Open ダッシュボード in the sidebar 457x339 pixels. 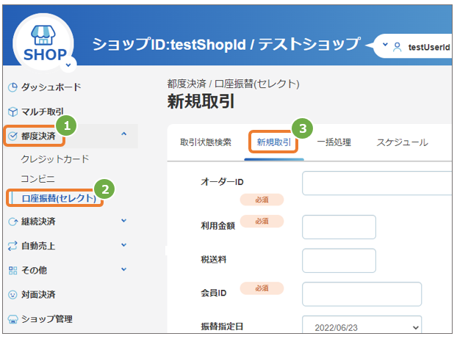[51, 87]
